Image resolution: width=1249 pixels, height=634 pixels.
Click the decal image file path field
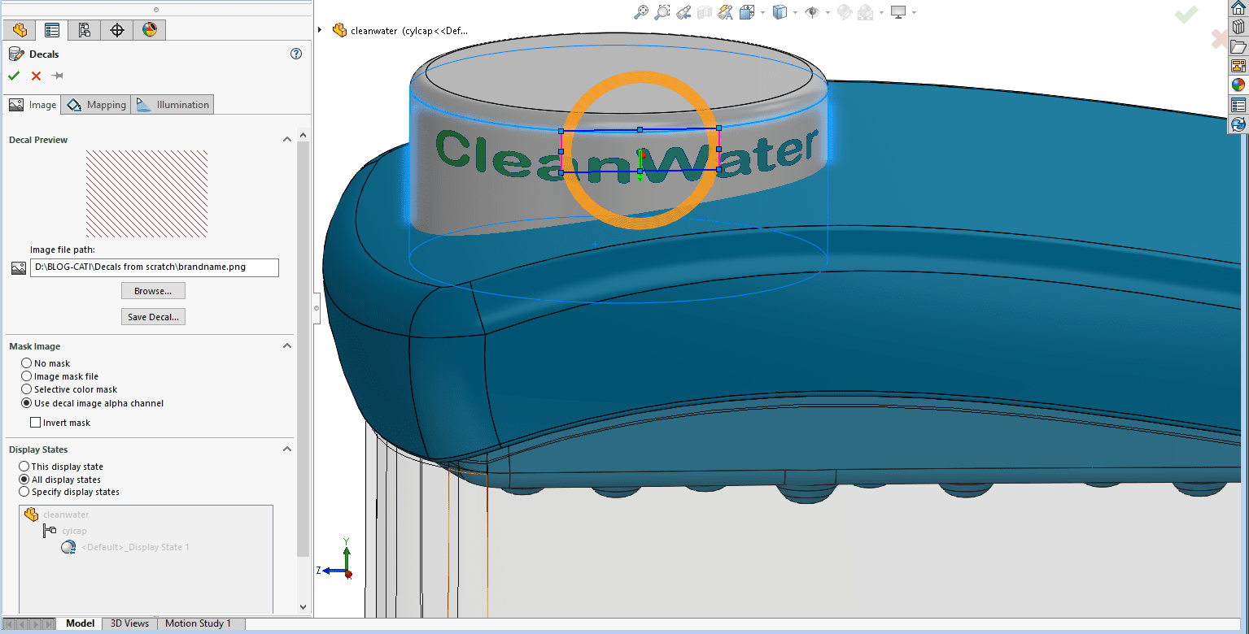155,267
